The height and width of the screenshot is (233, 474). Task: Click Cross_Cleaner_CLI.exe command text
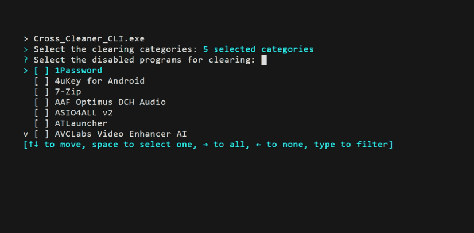pos(89,38)
